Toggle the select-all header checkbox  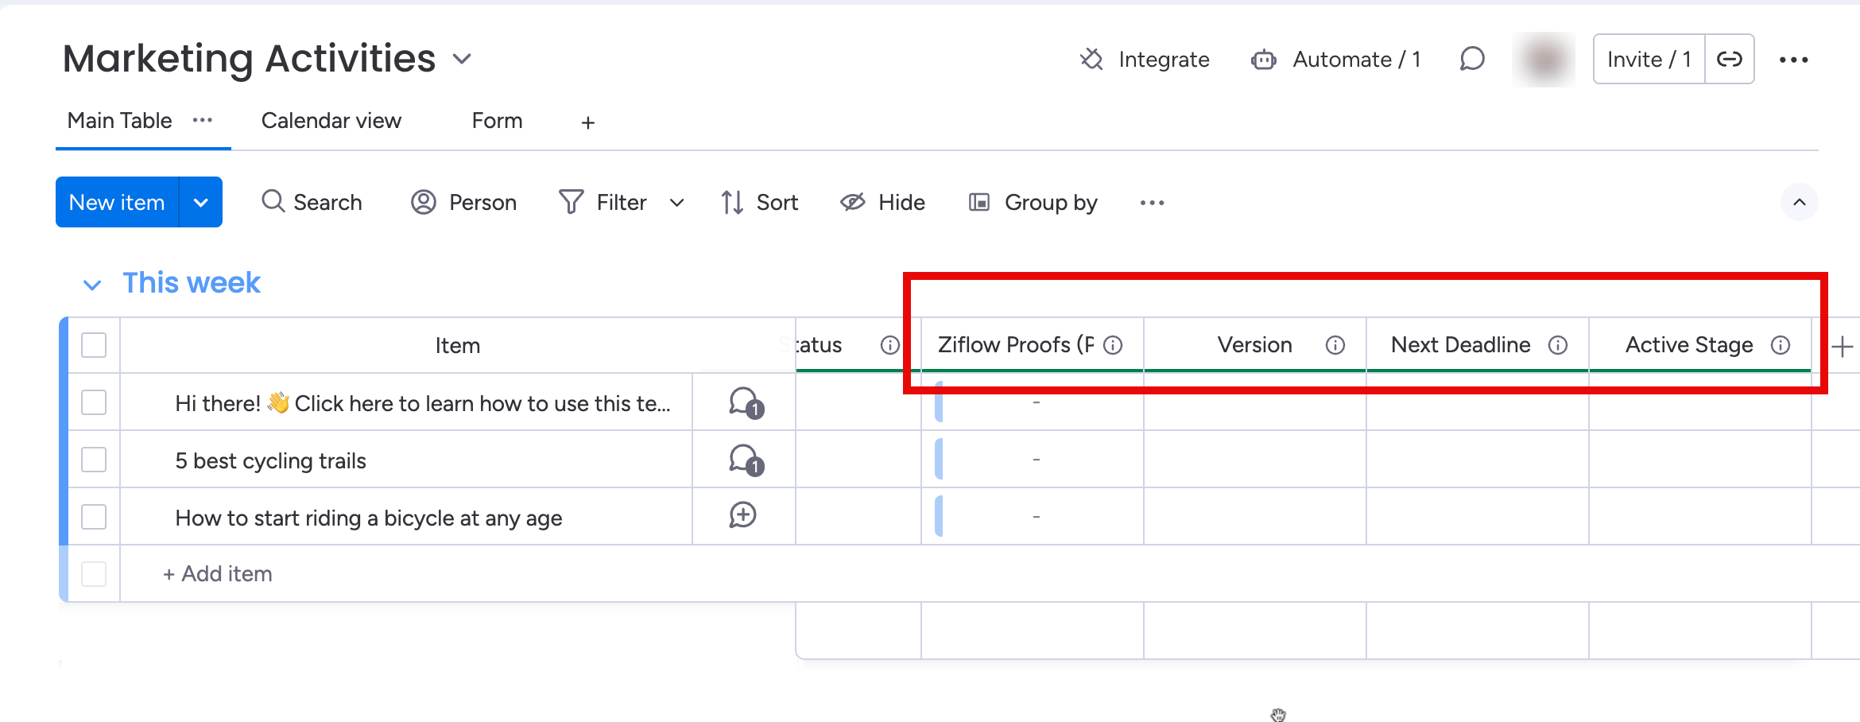[x=94, y=345]
